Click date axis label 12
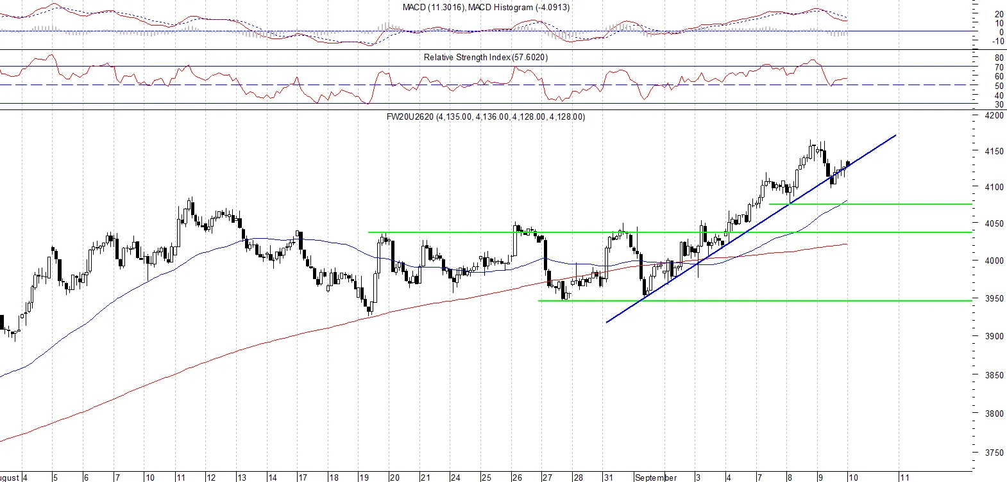 point(211,478)
